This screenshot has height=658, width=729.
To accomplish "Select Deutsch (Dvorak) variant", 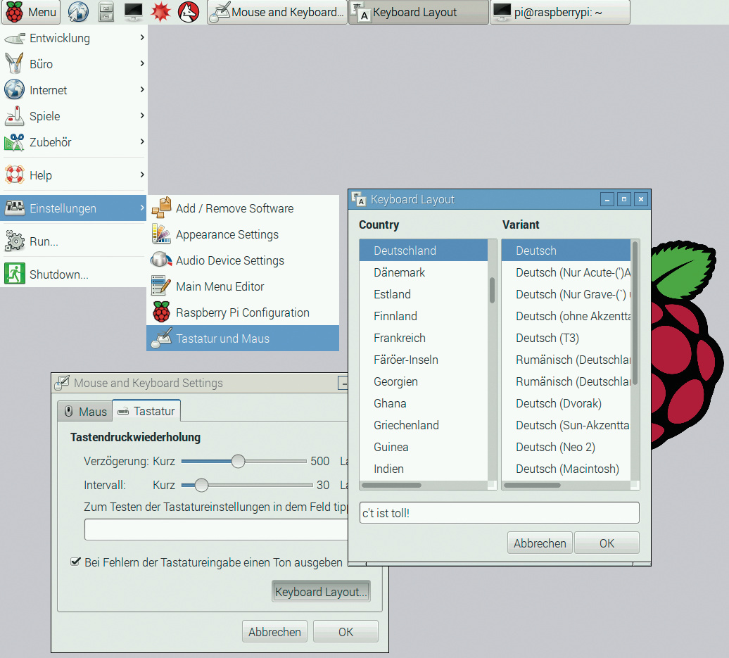I will click(566, 403).
